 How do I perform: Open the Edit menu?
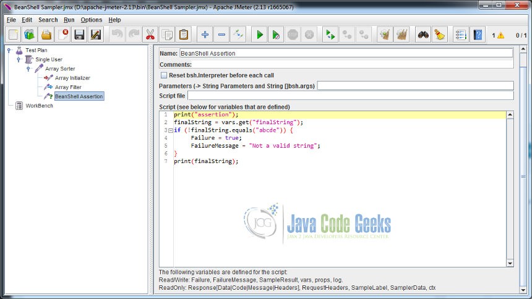tap(27, 20)
